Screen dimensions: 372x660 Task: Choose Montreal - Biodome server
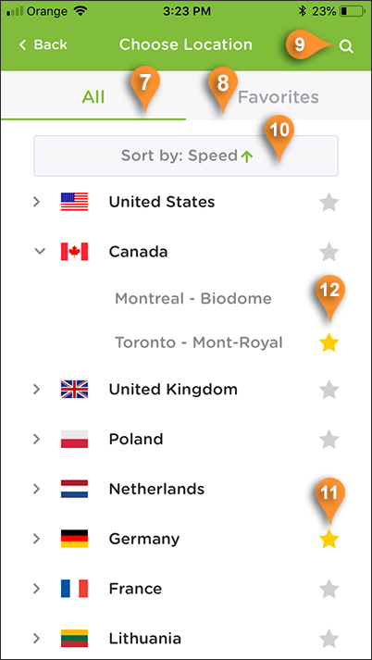click(193, 299)
